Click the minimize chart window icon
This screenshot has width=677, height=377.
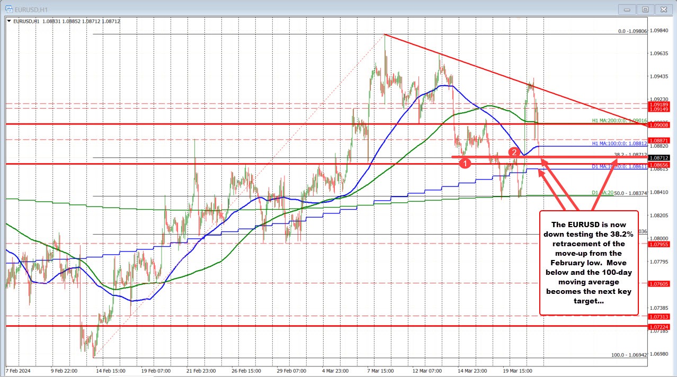click(x=626, y=9)
